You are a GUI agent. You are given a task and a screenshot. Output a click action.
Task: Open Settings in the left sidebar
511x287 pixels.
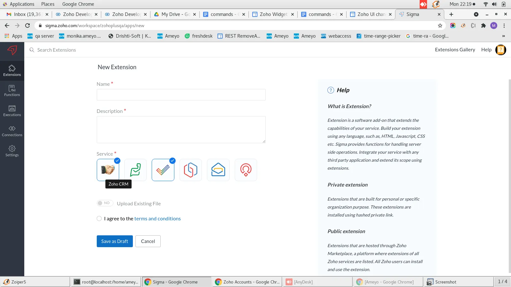[12, 151]
